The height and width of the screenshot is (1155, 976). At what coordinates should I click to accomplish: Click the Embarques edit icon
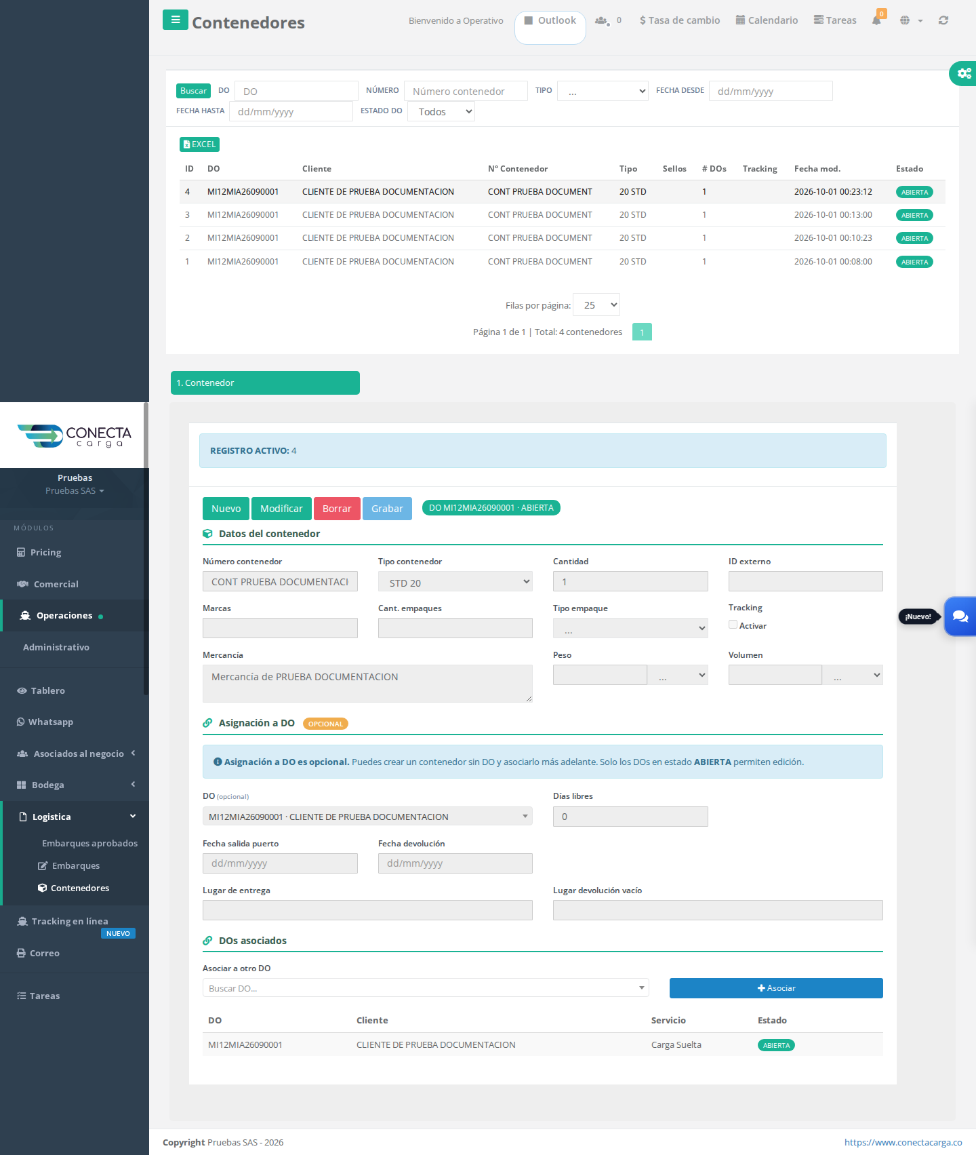click(43, 865)
